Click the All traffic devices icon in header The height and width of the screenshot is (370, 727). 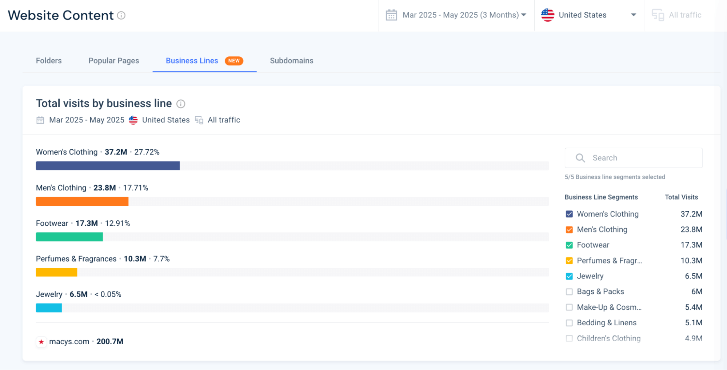click(x=658, y=15)
